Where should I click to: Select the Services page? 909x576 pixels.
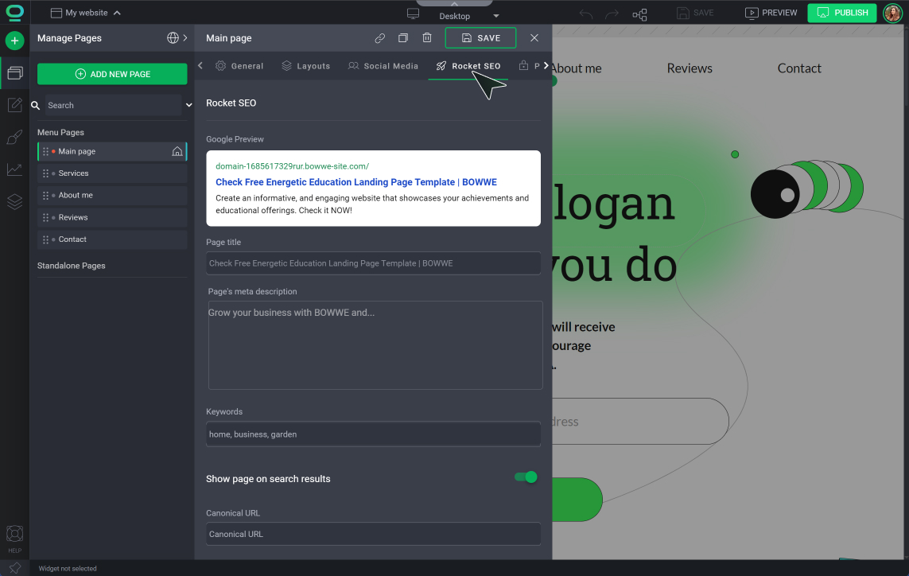[112, 173]
